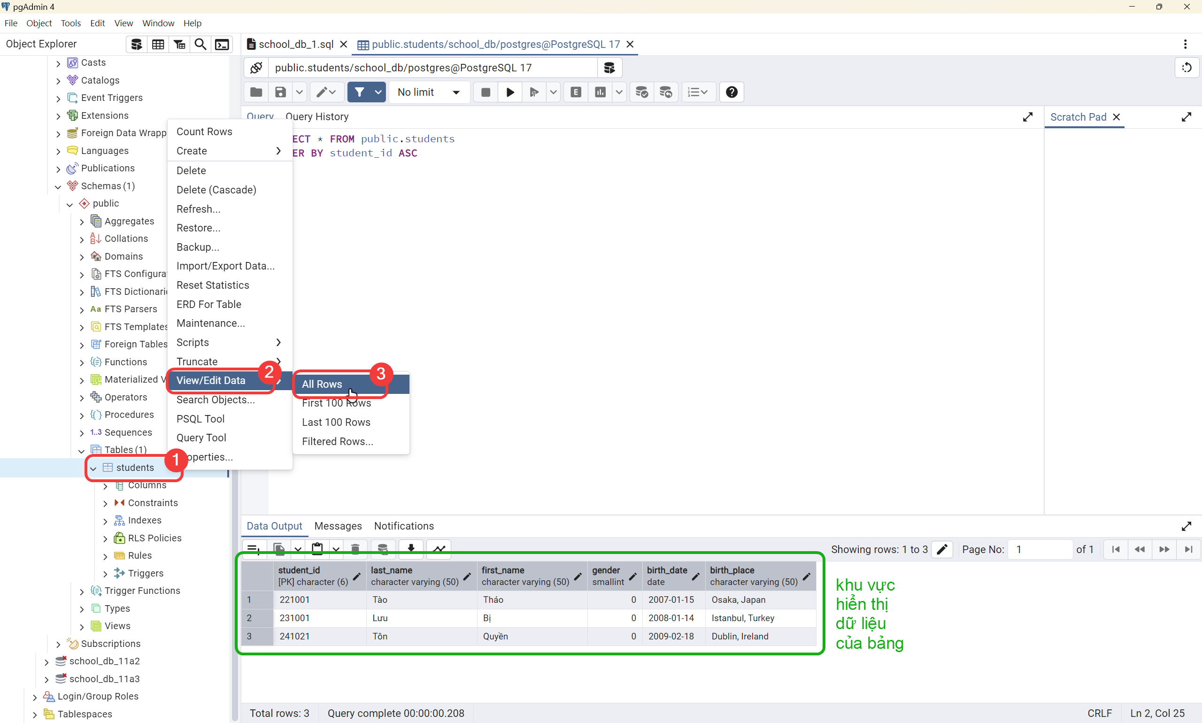The height and width of the screenshot is (723, 1202).
Task: Click the Execute query play button
Action: point(509,92)
